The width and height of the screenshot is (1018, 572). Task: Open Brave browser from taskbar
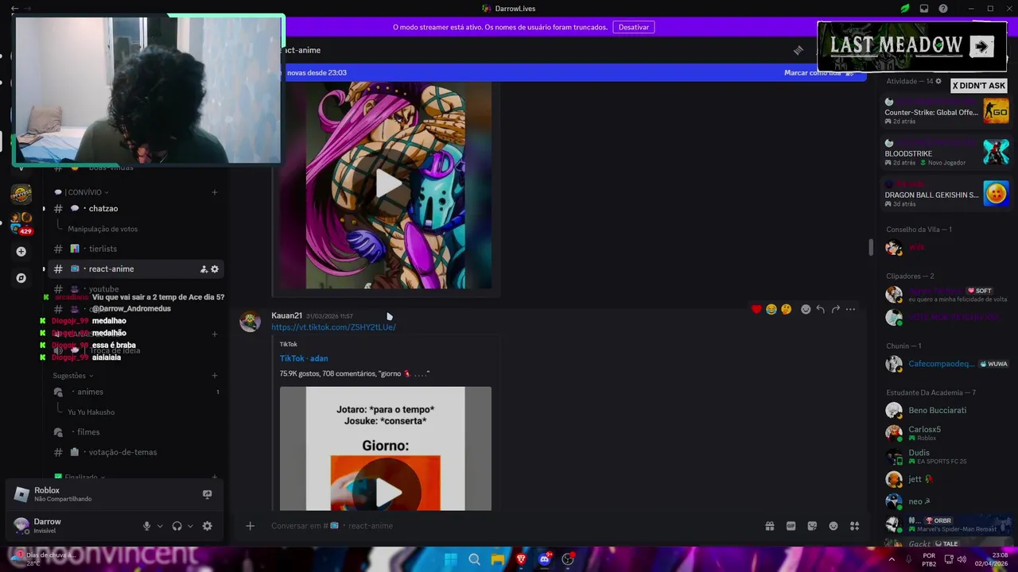(x=521, y=559)
